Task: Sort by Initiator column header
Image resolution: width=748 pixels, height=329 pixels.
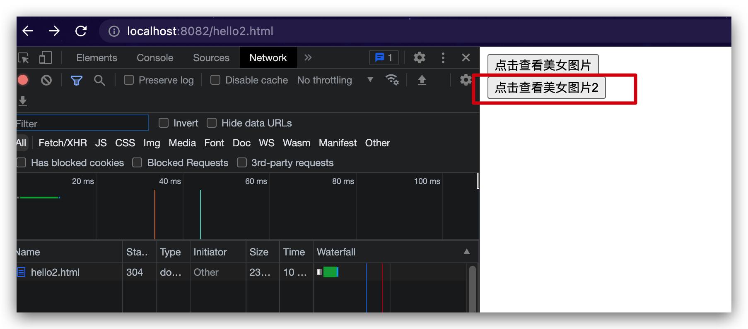Action: (x=218, y=252)
